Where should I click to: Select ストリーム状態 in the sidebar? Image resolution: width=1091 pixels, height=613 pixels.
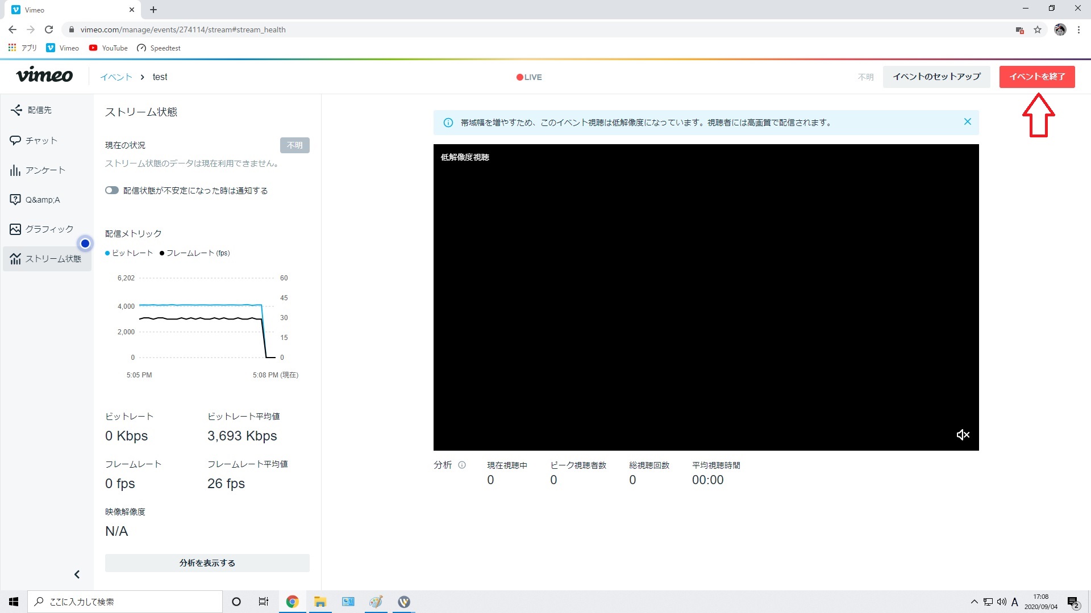[47, 258]
